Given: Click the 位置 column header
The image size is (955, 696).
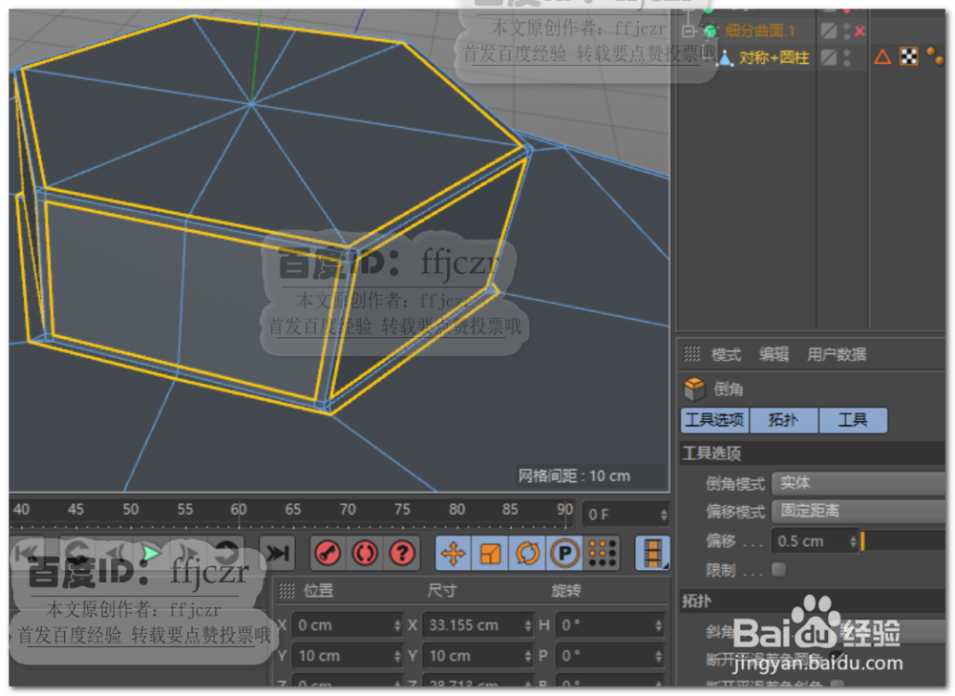Looking at the screenshot, I should [x=319, y=591].
